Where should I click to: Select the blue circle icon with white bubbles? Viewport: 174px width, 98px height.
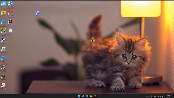10,4
